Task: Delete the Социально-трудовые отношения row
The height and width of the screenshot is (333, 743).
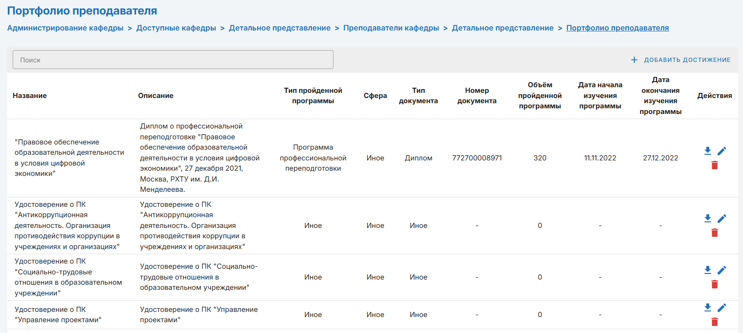Action: [x=715, y=284]
